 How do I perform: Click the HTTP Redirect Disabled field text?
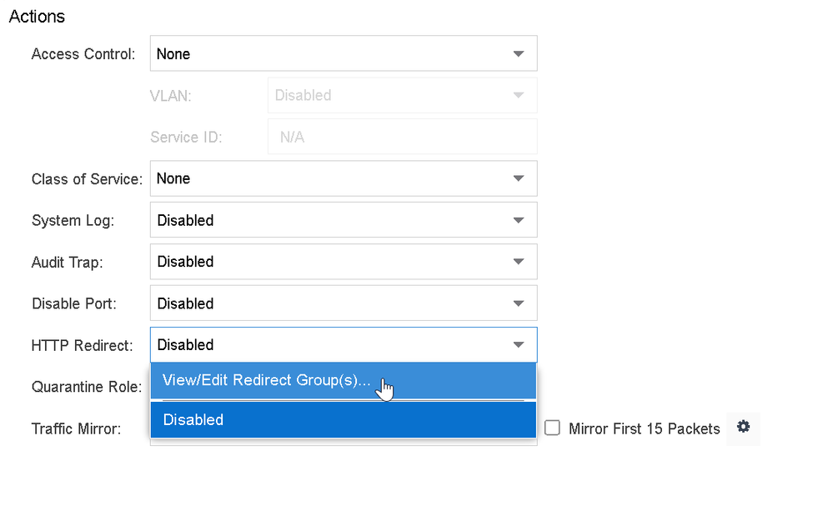point(185,345)
